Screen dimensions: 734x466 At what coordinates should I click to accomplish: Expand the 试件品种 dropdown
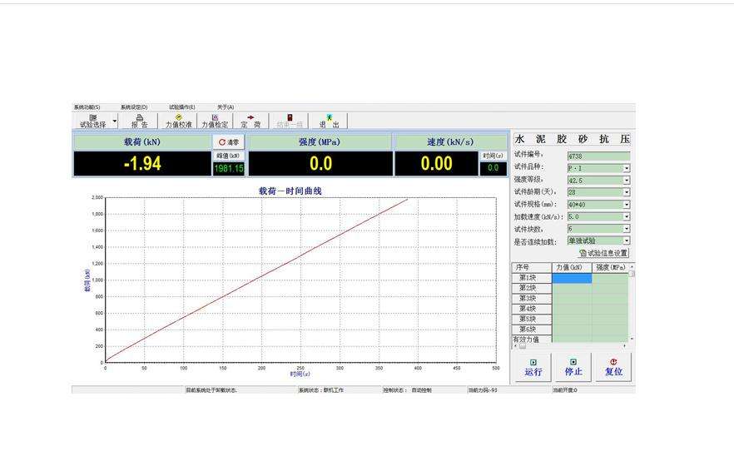pos(627,168)
